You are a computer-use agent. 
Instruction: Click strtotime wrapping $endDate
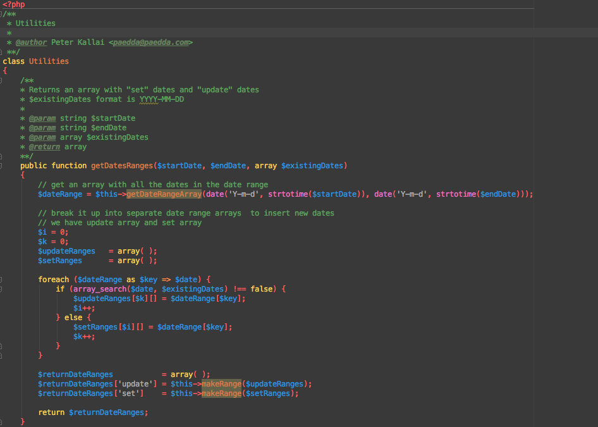[456, 194]
